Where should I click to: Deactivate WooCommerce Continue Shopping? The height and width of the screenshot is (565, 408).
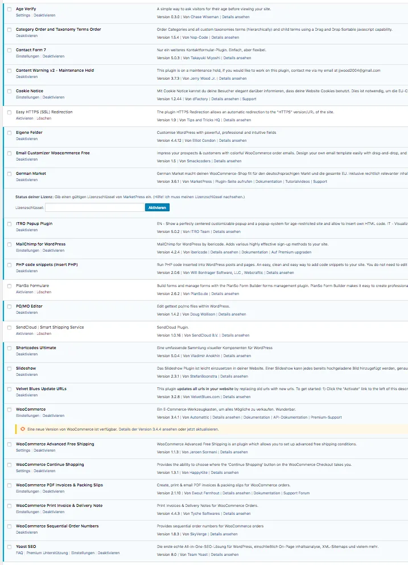click(44, 471)
